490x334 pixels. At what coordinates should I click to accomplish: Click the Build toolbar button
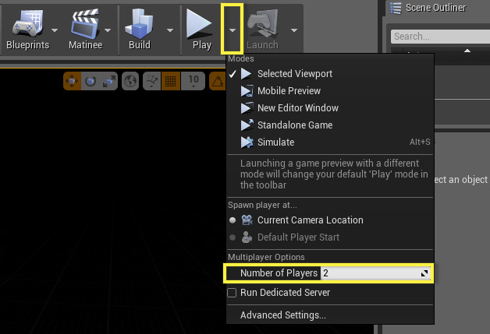pyautogui.click(x=140, y=30)
